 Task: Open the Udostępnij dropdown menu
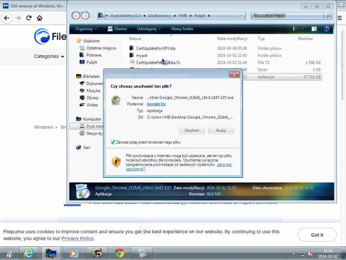pos(149,29)
